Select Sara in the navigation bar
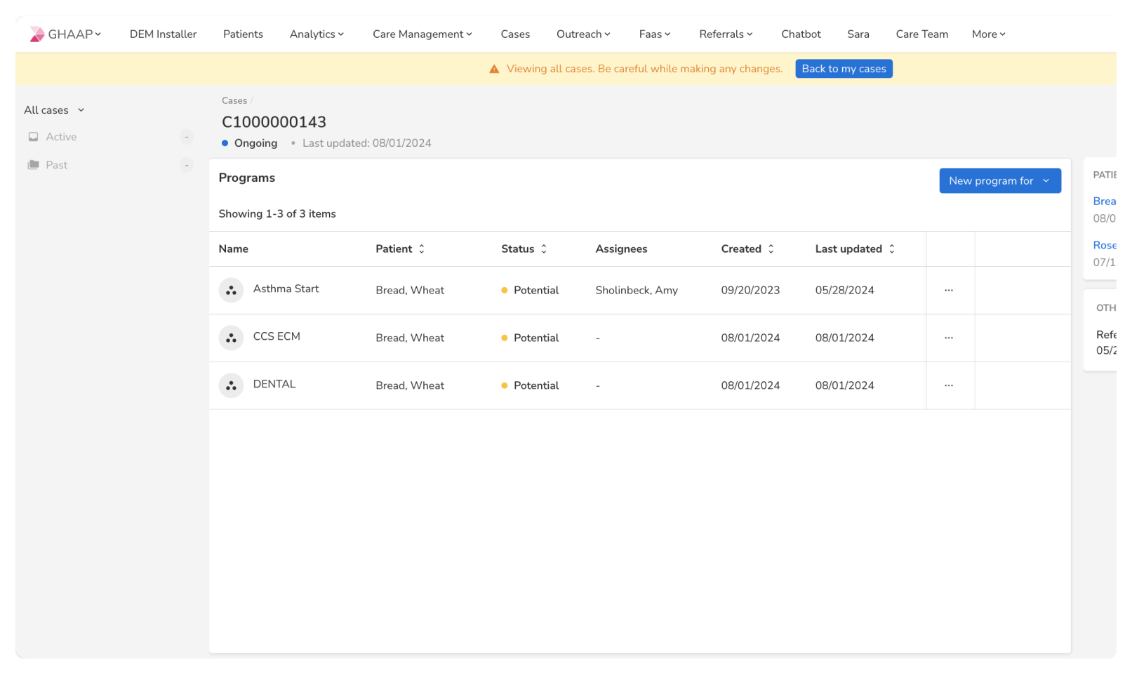Screen dimensions: 1132x674 point(858,34)
